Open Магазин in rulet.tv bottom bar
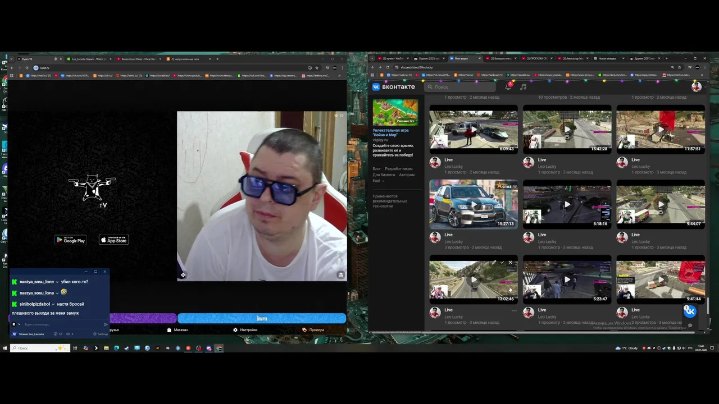The width and height of the screenshot is (719, 404). click(178, 330)
